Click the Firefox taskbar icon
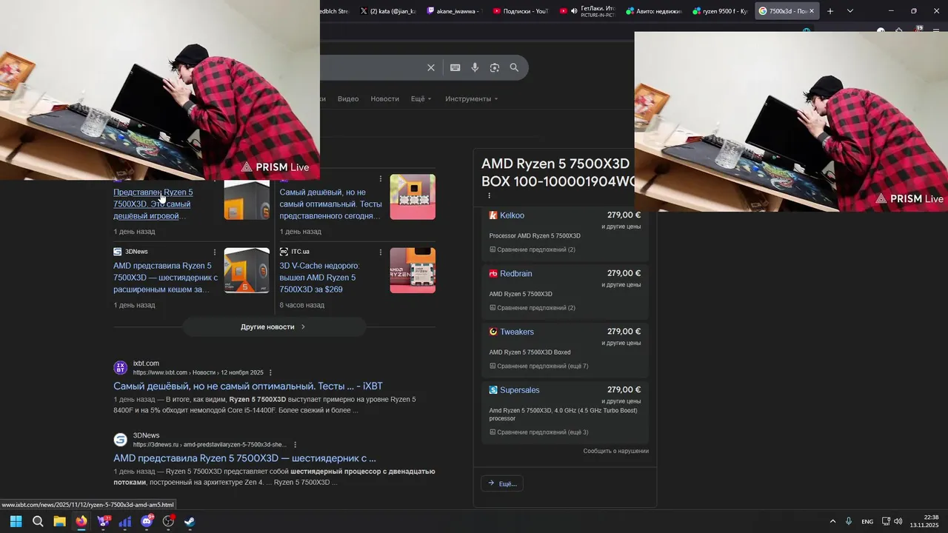948x533 pixels. [x=81, y=521]
